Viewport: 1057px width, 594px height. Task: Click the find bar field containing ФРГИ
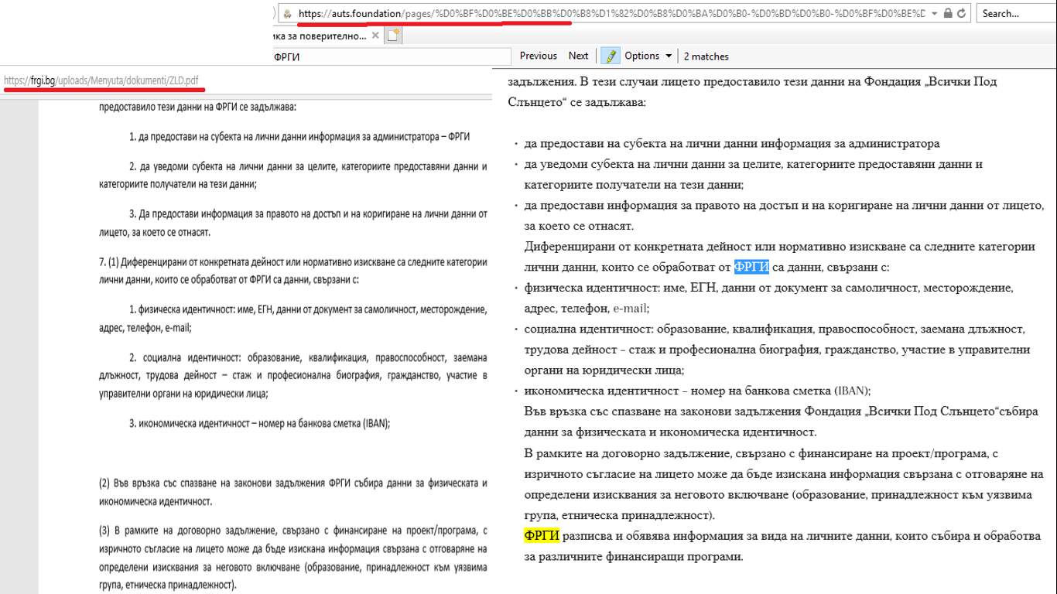(x=391, y=56)
